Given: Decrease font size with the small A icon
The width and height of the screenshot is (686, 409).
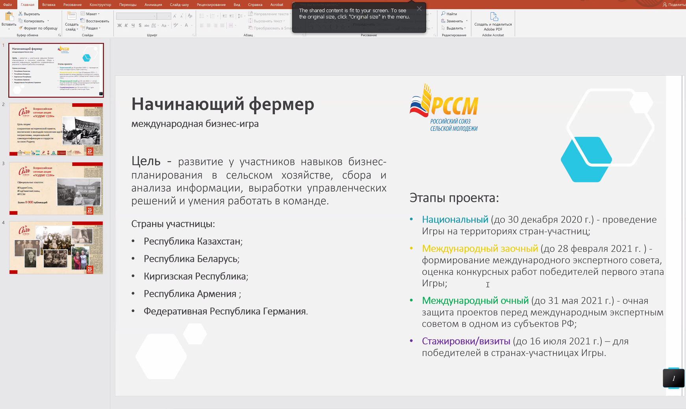Looking at the screenshot, I should (182, 16).
